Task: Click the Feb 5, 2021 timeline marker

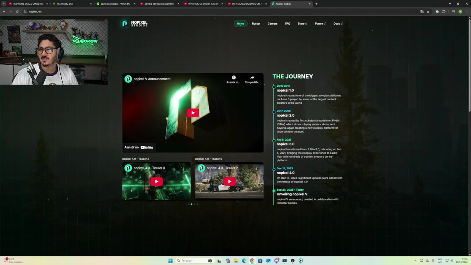Action: click(274, 140)
